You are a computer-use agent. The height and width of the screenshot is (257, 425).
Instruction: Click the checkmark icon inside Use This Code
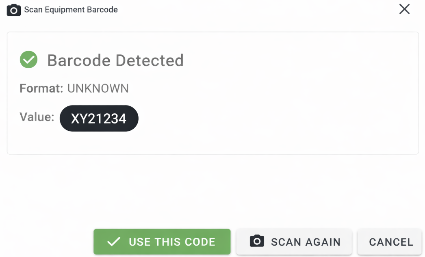(x=114, y=242)
